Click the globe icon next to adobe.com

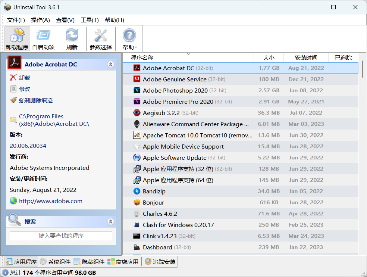13,201
